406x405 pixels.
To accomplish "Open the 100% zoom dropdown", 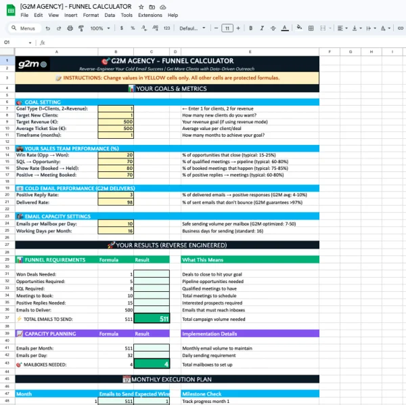I will pos(99,28).
